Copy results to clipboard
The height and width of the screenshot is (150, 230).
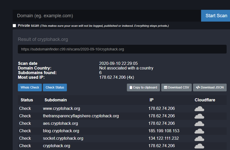click(x=143, y=87)
